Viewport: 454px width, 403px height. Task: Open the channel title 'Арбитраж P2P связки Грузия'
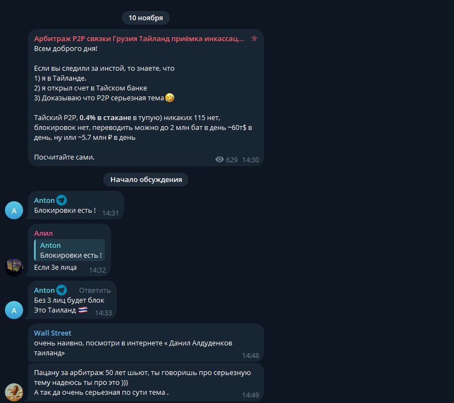139,38
